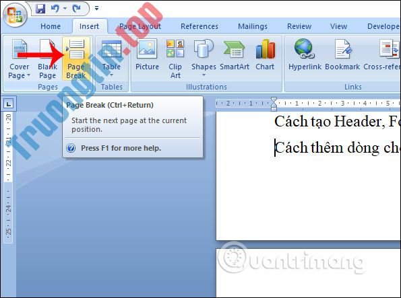Insert a SmartArt graphic
Viewport: 401px width, 298px height.
click(235, 55)
